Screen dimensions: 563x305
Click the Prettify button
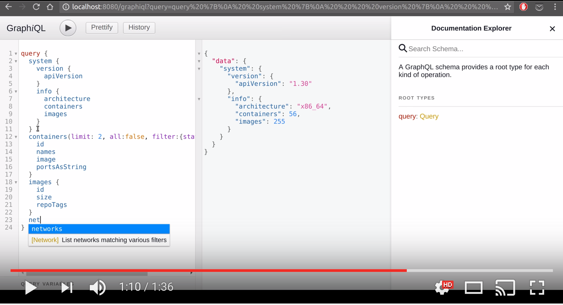tap(102, 27)
